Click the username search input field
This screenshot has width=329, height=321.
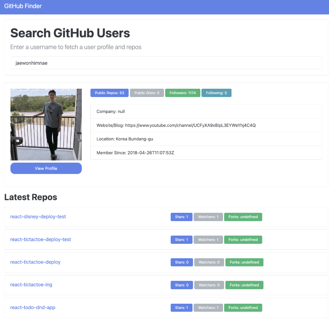coord(166,63)
